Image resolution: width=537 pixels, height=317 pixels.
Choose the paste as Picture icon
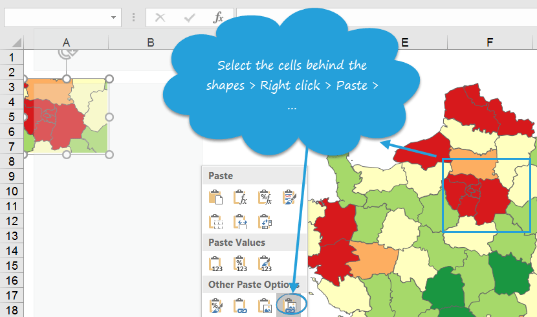pos(265,306)
